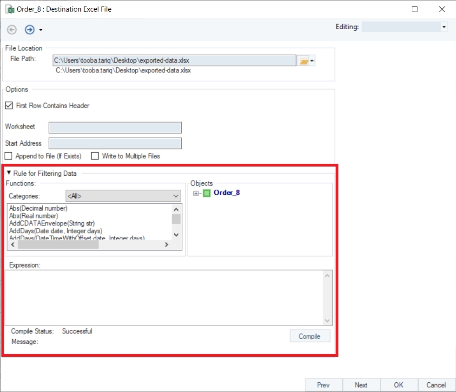Enable Write to Multiple Files option

(x=95, y=156)
